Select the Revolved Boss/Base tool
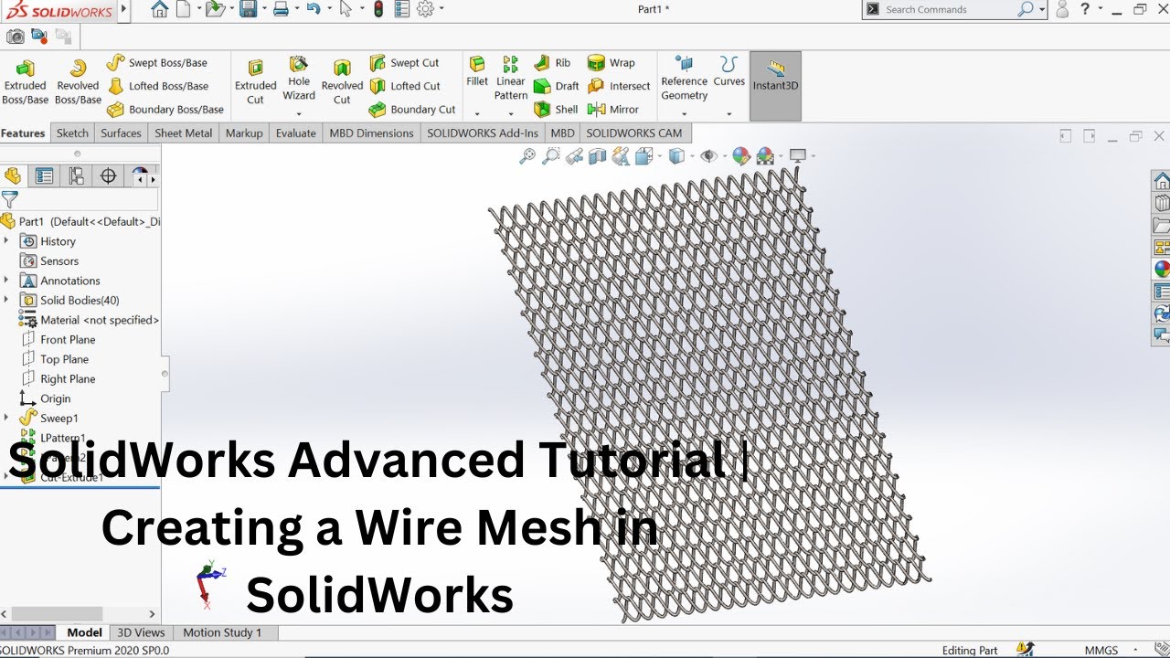 point(78,81)
